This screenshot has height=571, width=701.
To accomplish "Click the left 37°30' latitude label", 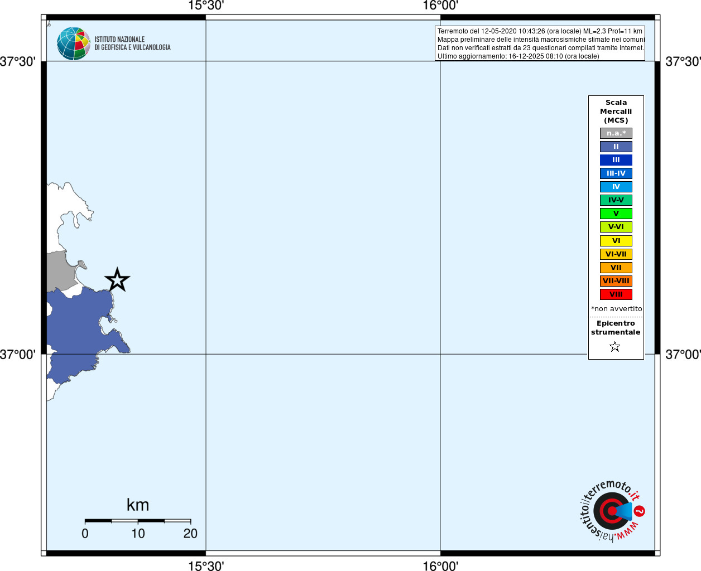I will click(x=18, y=61).
